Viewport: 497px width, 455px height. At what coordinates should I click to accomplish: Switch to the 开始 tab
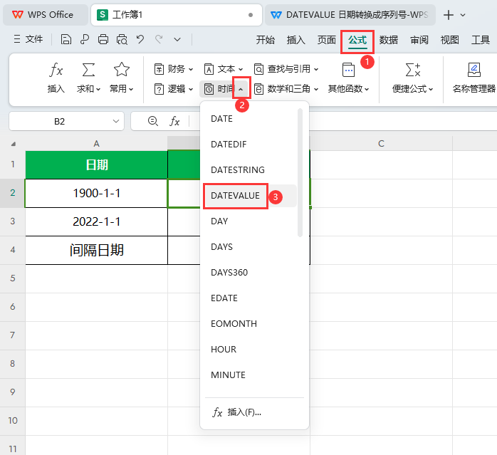[266, 40]
